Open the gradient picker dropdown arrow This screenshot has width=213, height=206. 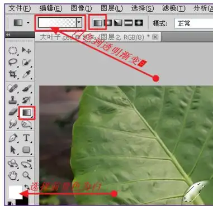coord(79,22)
